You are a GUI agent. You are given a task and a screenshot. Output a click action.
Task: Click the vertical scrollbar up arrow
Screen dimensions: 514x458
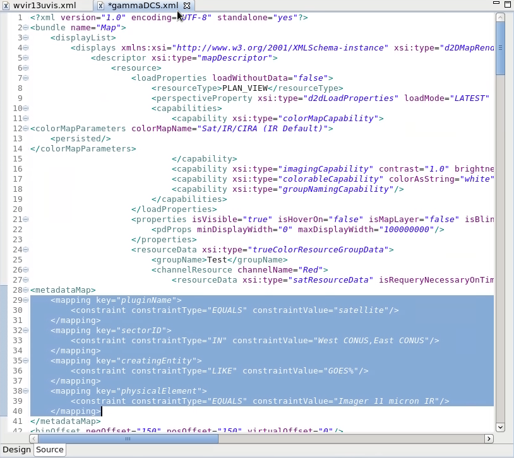[500, 18]
